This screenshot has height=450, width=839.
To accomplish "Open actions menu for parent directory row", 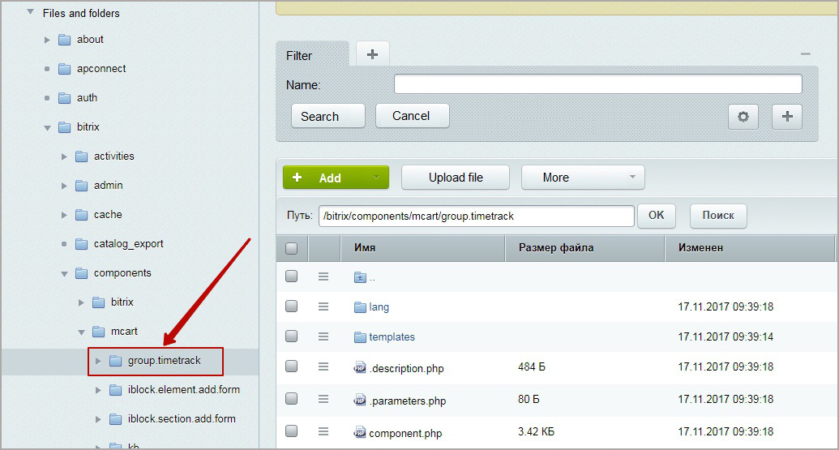I will [x=323, y=276].
